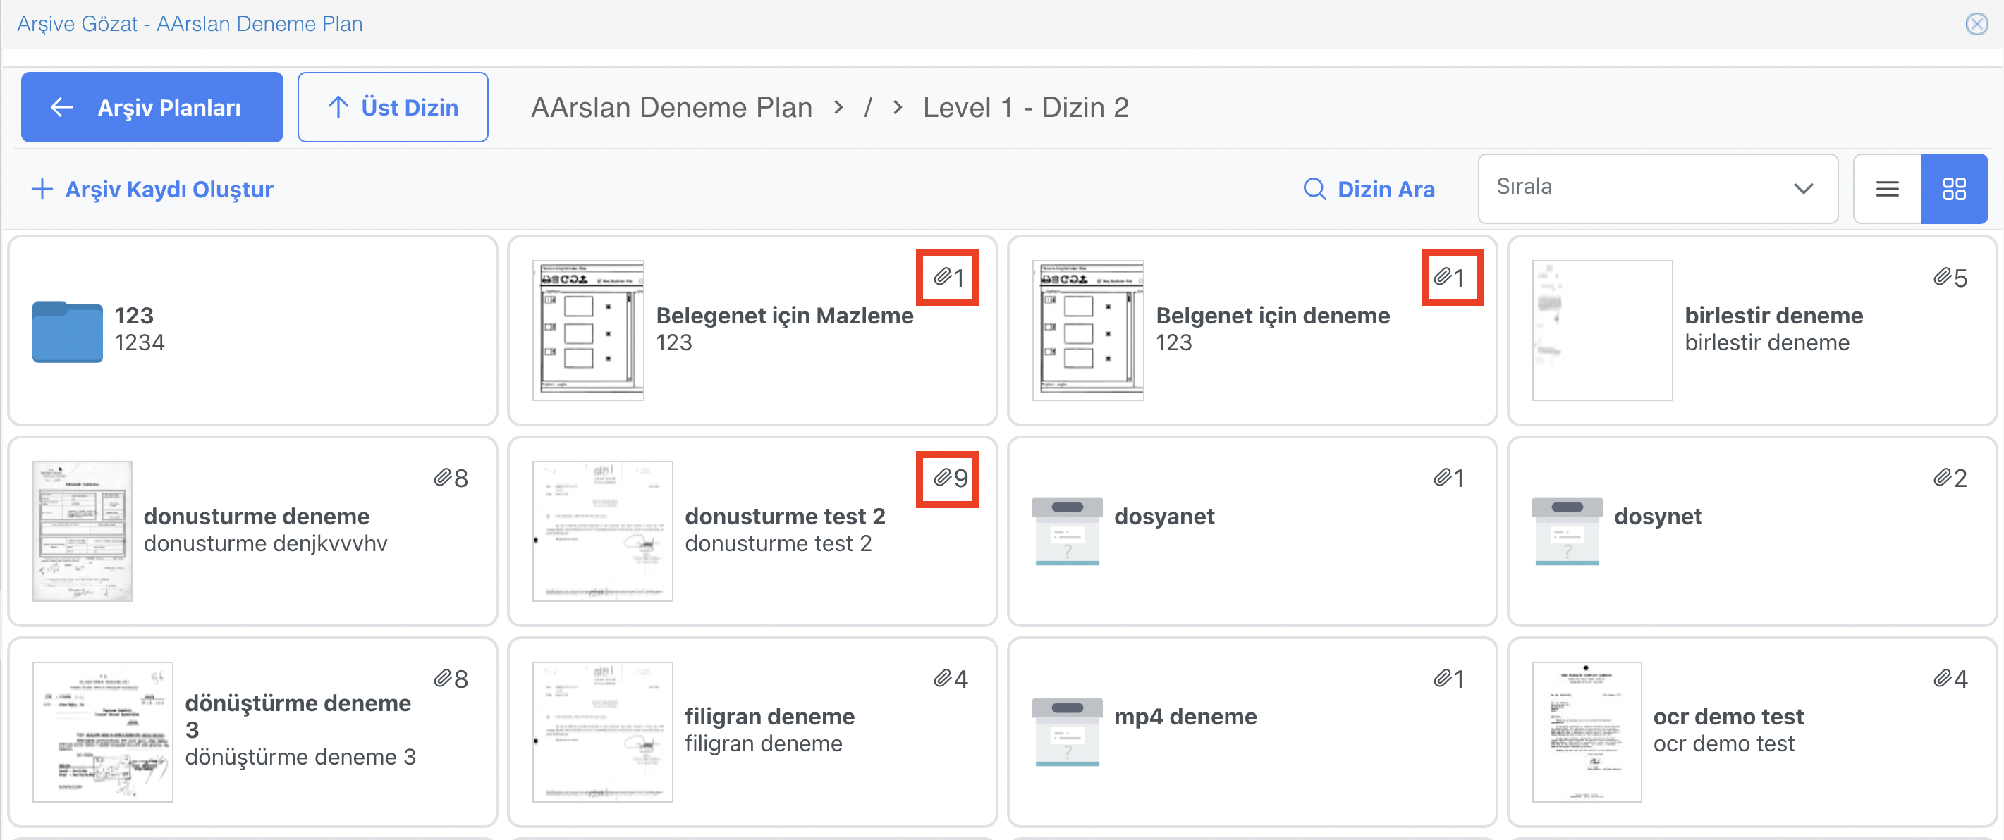
Task: Open the blue 123 folder icon
Action: pos(67,331)
